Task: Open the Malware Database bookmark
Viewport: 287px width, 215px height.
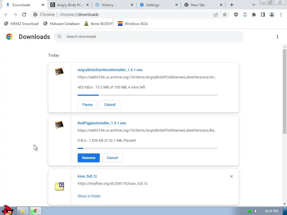Action: [61, 24]
